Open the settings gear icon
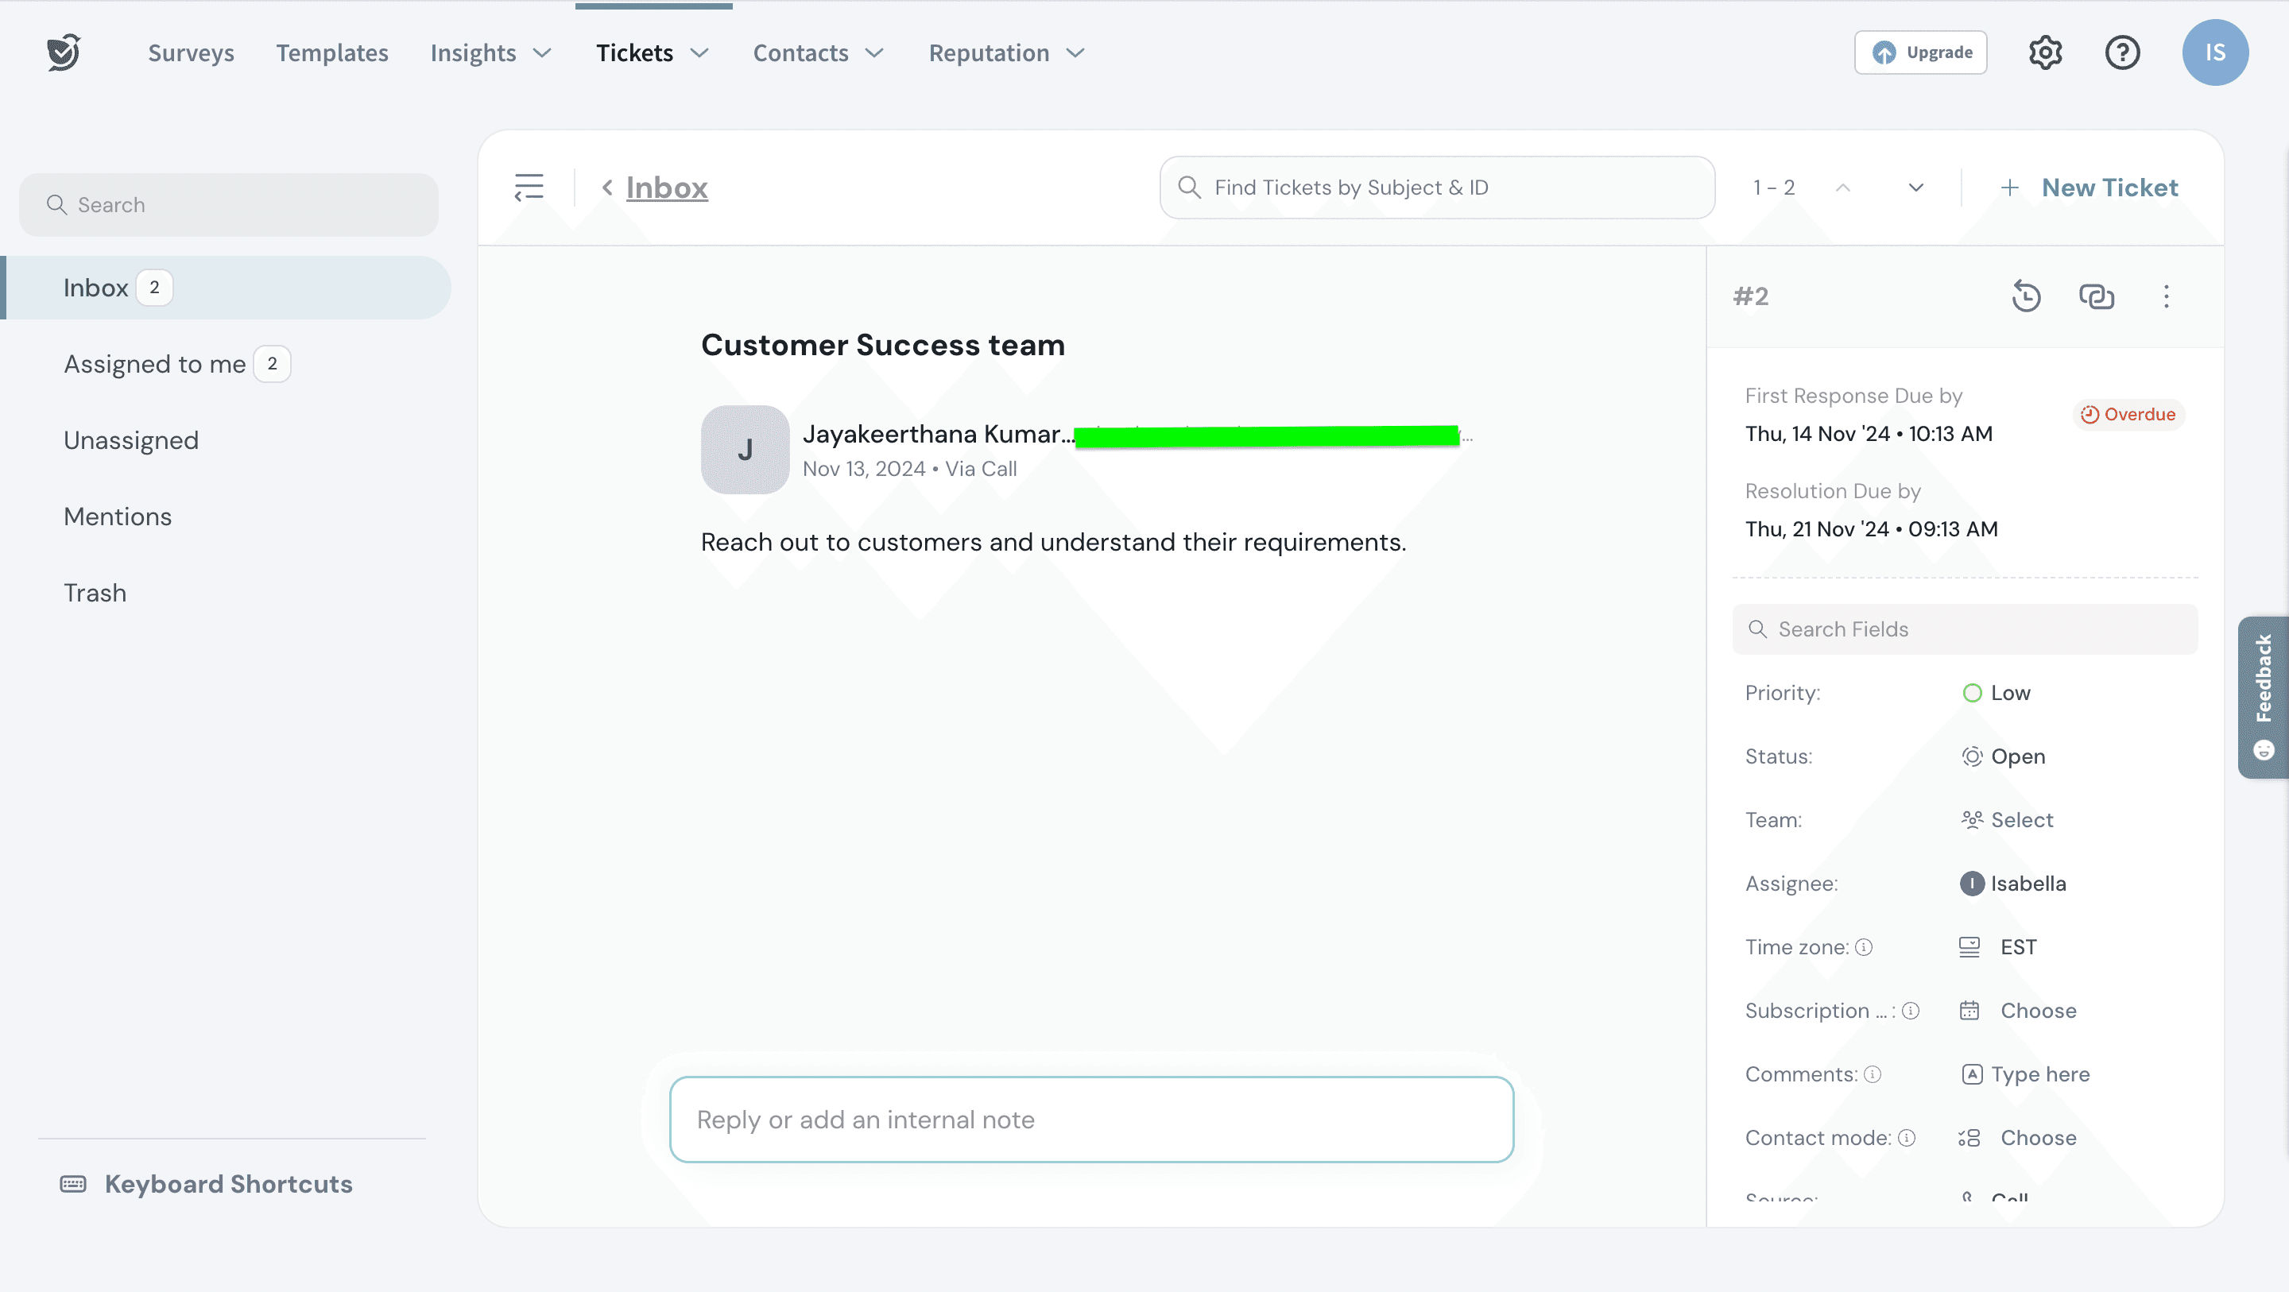 [2045, 52]
